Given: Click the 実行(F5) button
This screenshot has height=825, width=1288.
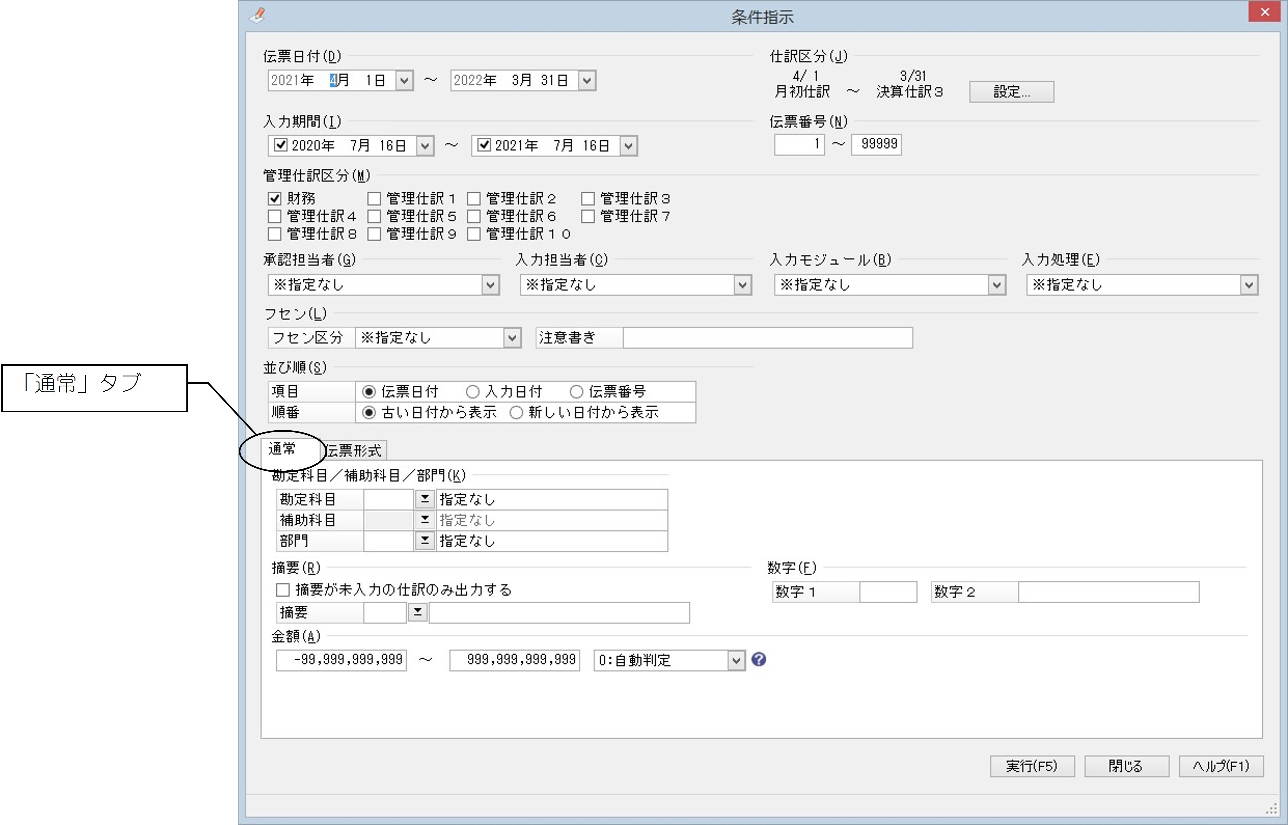Looking at the screenshot, I should coord(1032,766).
